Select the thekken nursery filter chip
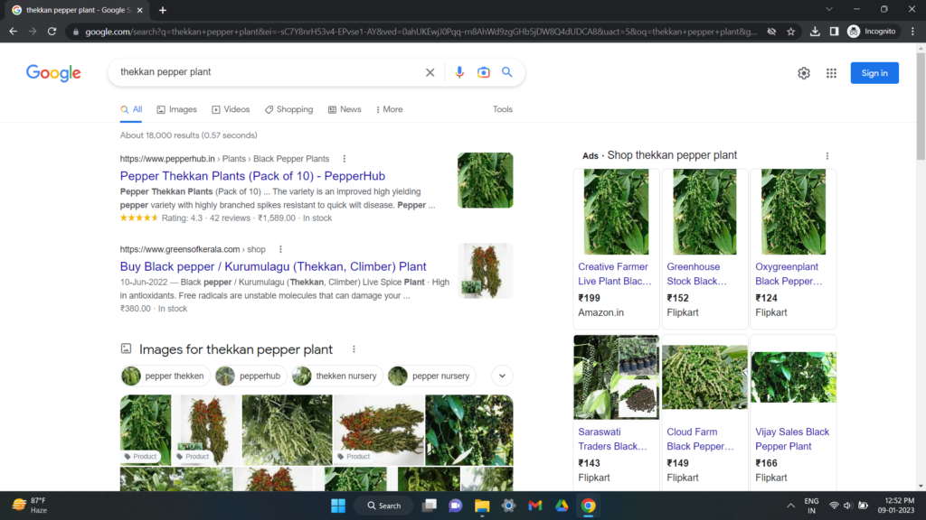 coord(335,376)
